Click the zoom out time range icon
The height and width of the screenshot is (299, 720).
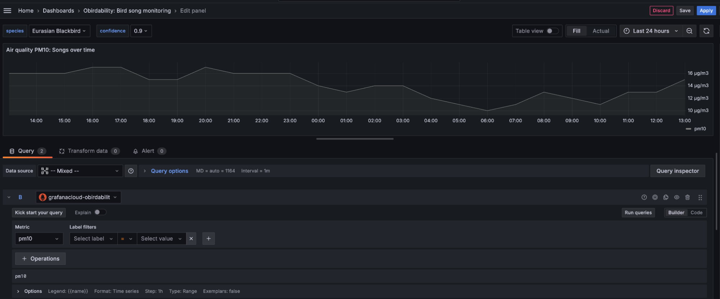tap(689, 31)
